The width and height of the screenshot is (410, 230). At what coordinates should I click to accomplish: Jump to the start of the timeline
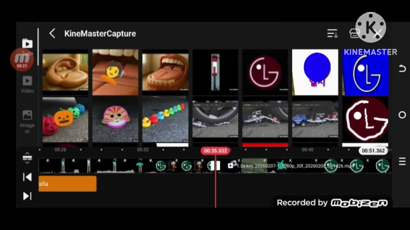pos(27,177)
